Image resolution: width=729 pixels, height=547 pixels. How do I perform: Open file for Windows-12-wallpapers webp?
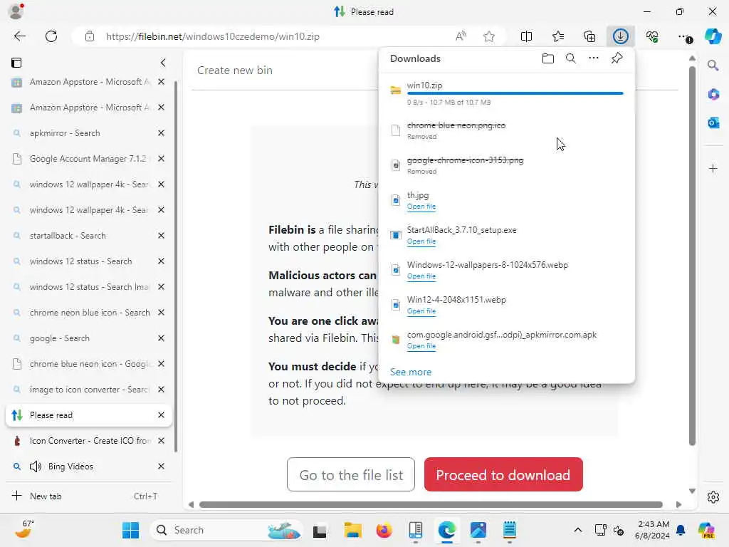click(x=421, y=276)
